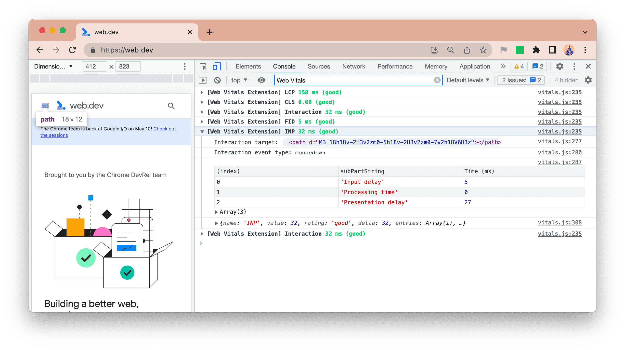
Task: Click the eye/filter visibility icon
Action: [261, 80]
